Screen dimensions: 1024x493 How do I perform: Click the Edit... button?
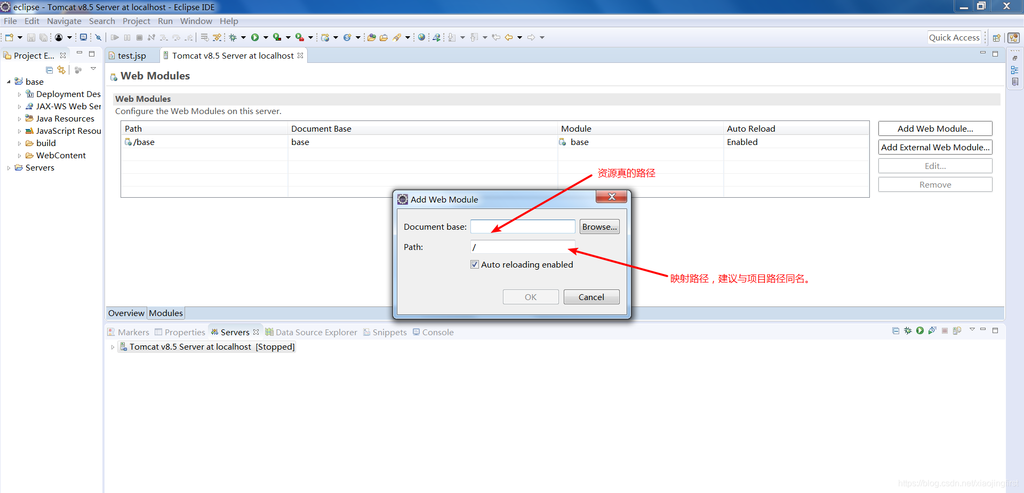click(x=935, y=166)
